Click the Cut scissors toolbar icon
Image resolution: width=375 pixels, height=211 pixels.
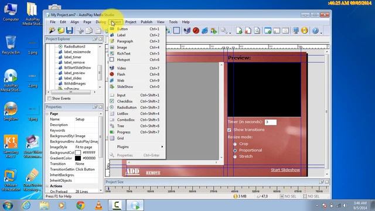pyautogui.click(x=80, y=30)
